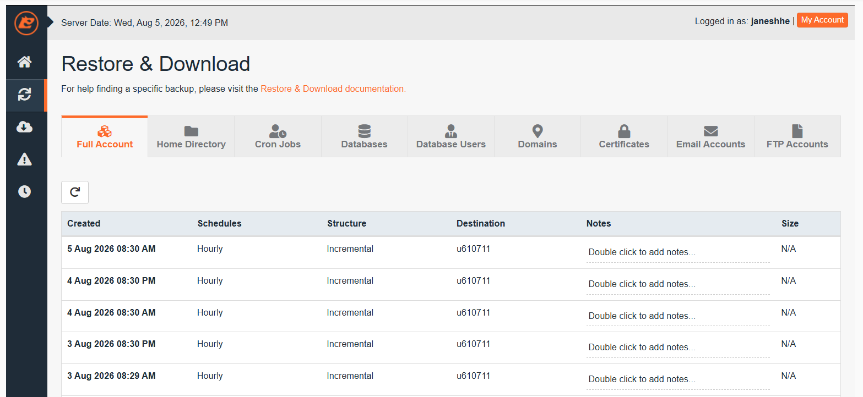The height and width of the screenshot is (397, 863).
Task: Click notes field for 3 Aug 08:30 PM backup
Action: coord(678,348)
